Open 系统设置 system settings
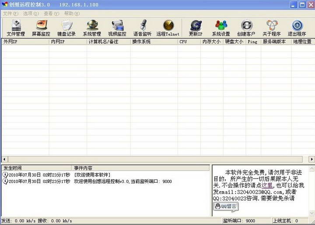Image resolution: width=315 pixels, height=225 pixels. 221,28
